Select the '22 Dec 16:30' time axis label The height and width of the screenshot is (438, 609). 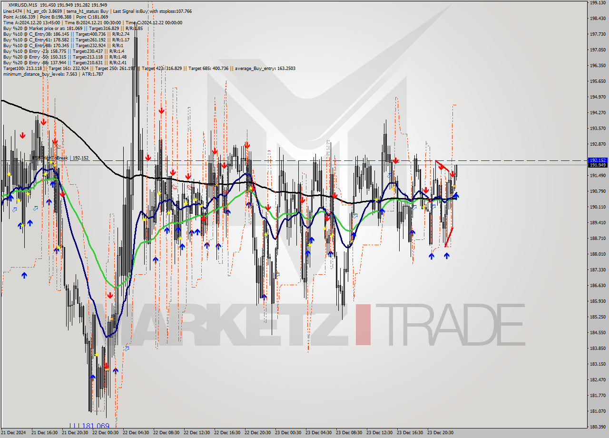click(227, 433)
